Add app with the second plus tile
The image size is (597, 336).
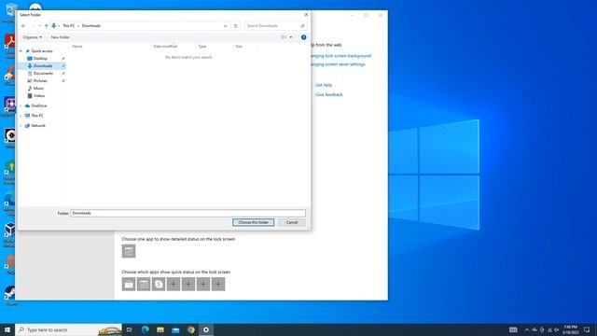(188, 284)
